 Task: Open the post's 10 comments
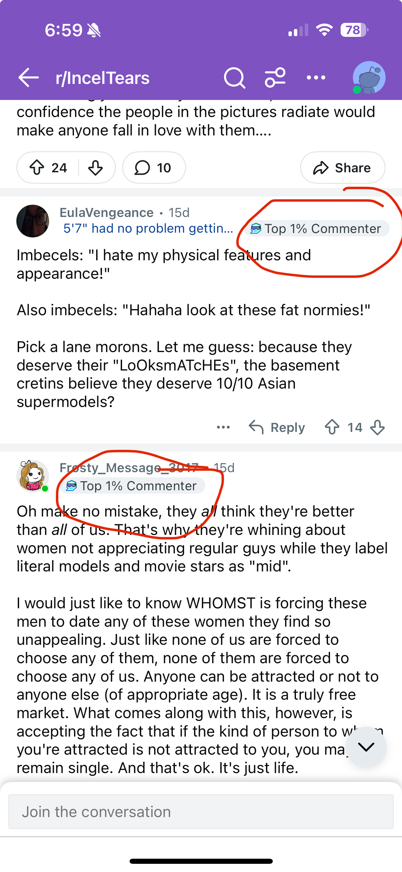pyautogui.click(x=153, y=168)
